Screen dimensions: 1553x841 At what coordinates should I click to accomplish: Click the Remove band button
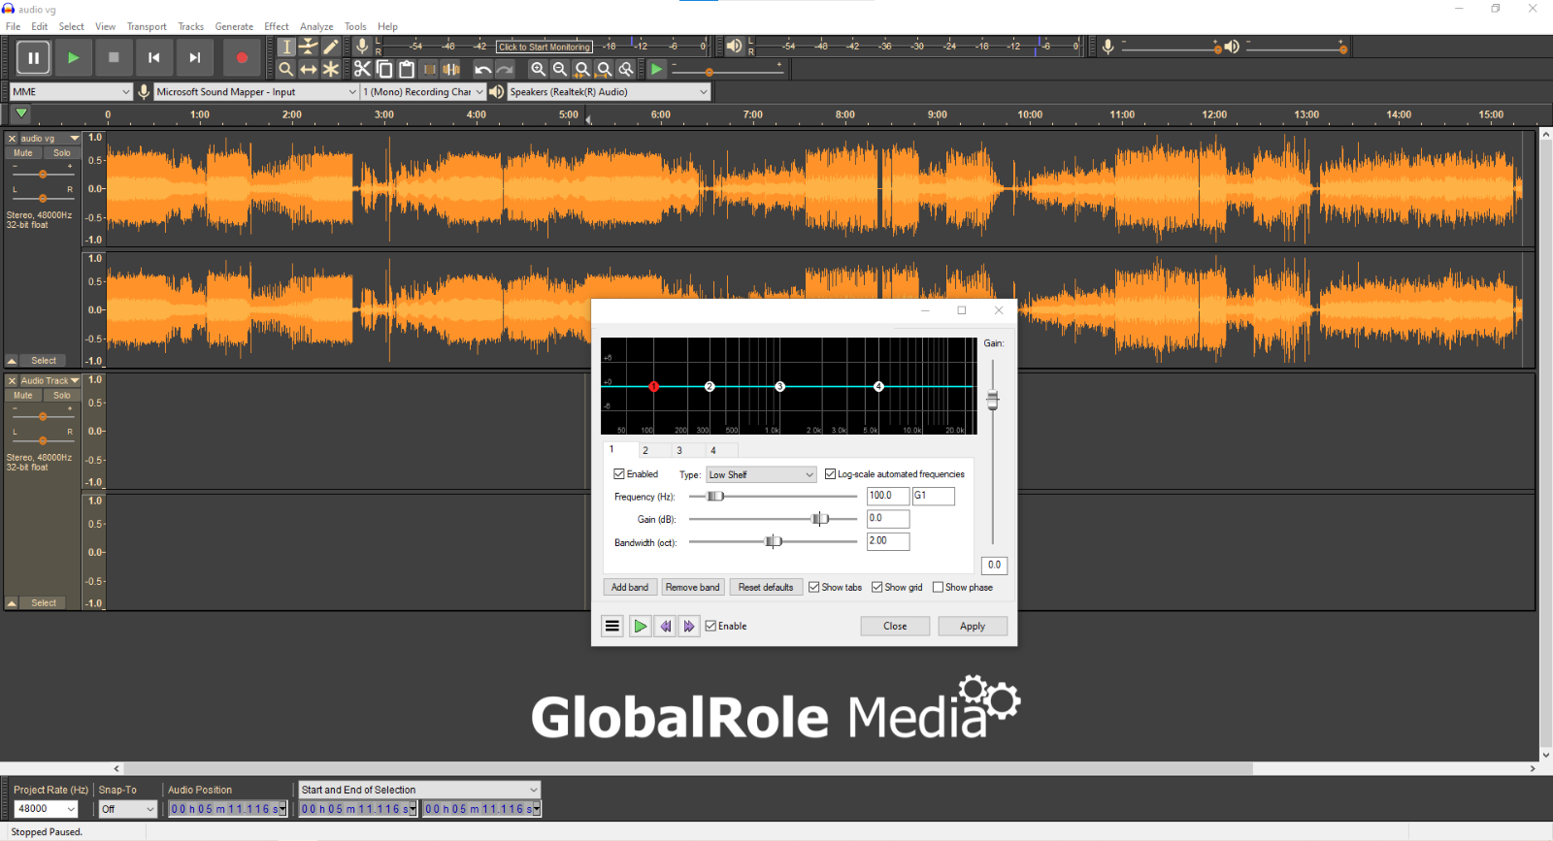point(693,587)
